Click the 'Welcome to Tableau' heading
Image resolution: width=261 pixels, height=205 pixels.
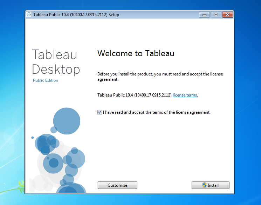[x=136, y=53]
